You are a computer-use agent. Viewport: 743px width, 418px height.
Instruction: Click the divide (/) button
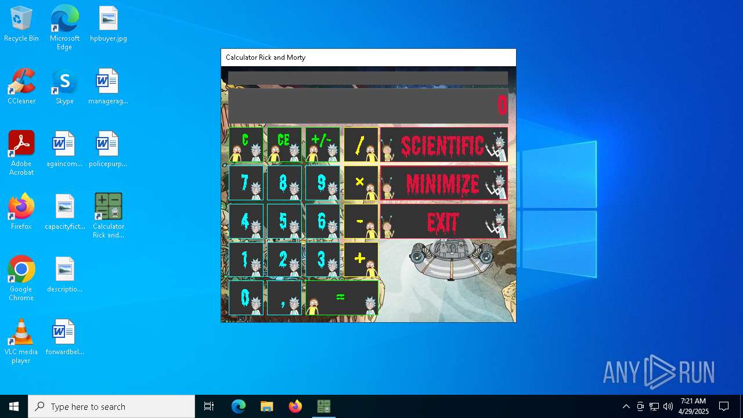(361, 145)
